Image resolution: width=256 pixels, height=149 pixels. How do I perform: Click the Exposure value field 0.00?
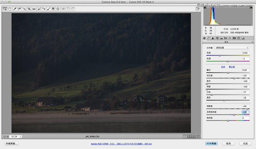[x=245, y=70]
